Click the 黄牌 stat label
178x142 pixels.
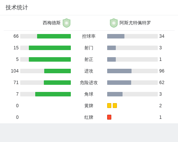89,106
